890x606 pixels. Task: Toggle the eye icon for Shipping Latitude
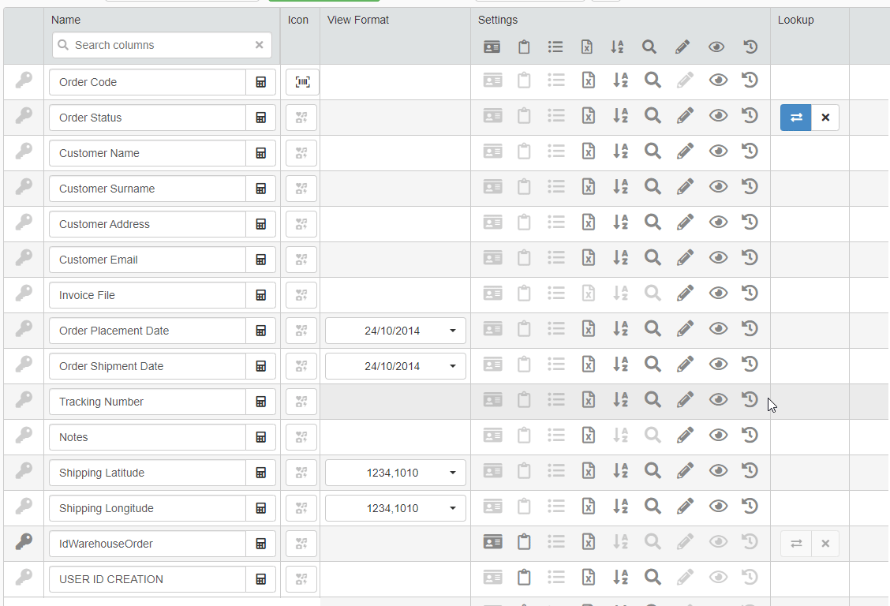(718, 470)
